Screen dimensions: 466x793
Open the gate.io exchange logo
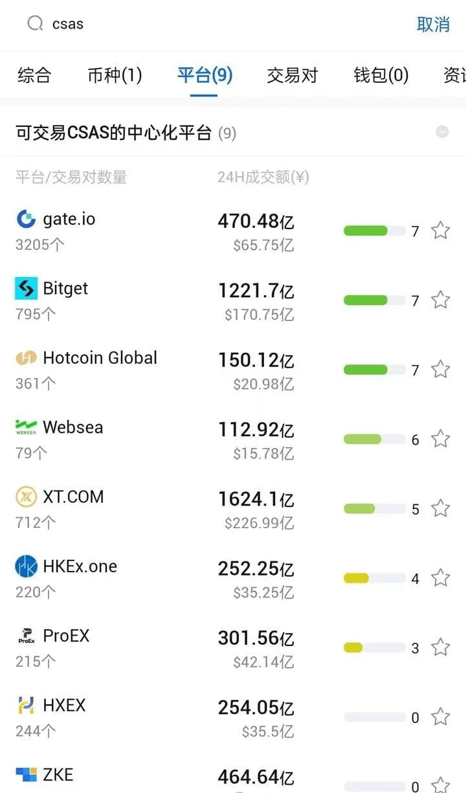coord(26,219)
